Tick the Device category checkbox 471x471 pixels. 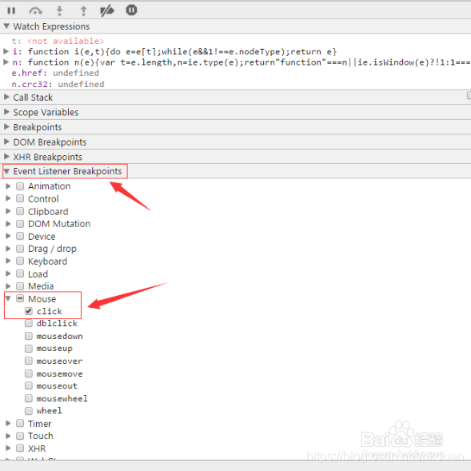coord(20,236)
